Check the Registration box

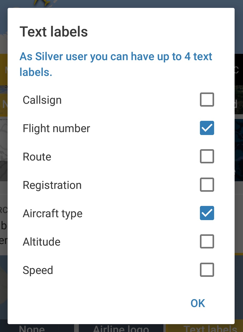(x=207, y=185)
